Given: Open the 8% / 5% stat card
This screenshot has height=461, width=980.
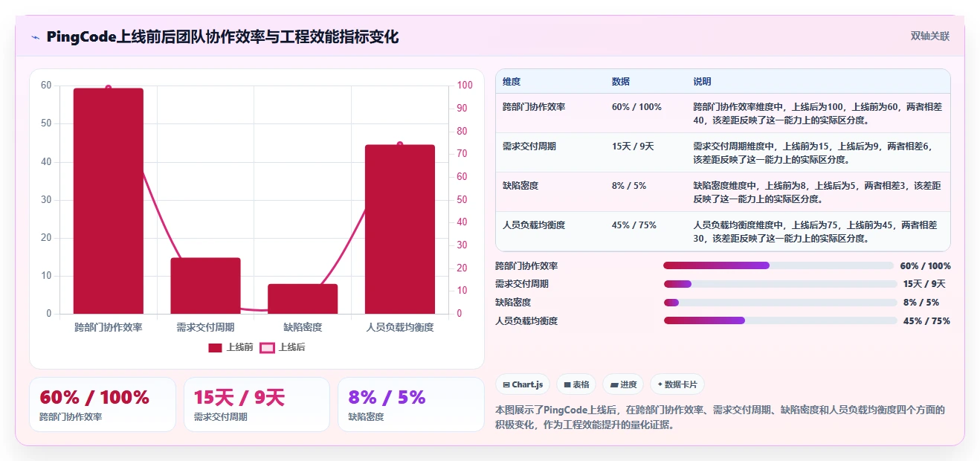Looking at the screenshot, I should point(410,404).
